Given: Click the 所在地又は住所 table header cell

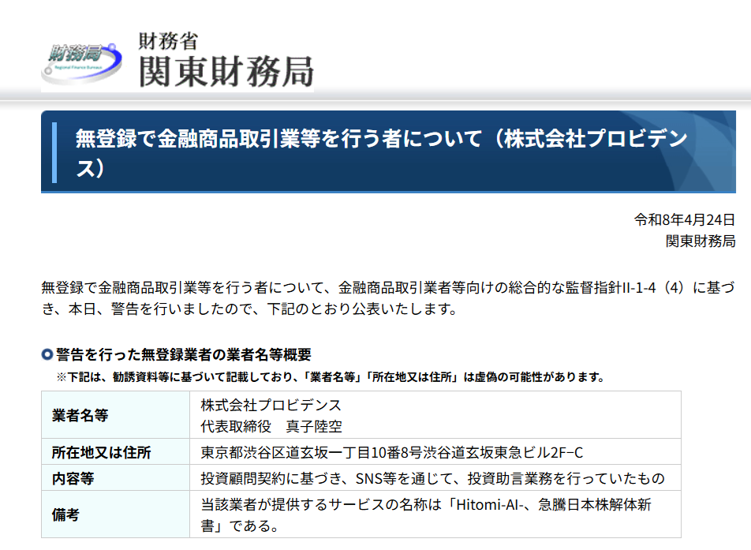Looking at the screenshot, I should (x=115, y=452).
